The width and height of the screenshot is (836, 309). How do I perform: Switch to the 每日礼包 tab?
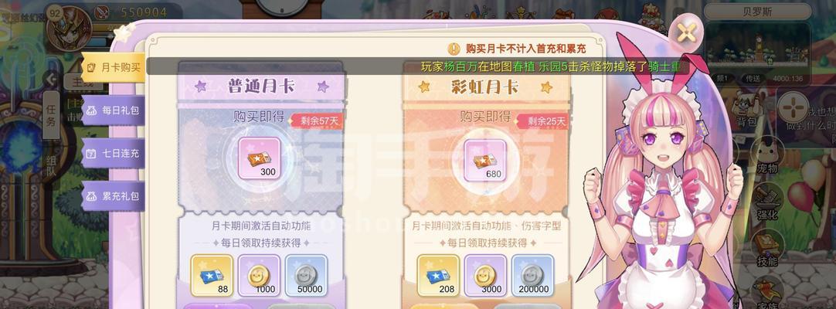pyautogui.click(x=113, y=110)
